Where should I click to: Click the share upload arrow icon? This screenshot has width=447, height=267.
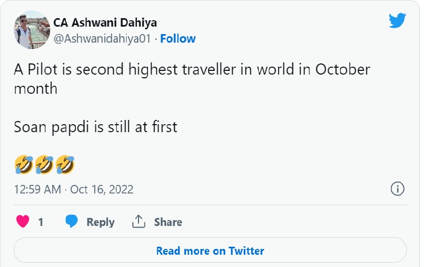tap(139, 222)
